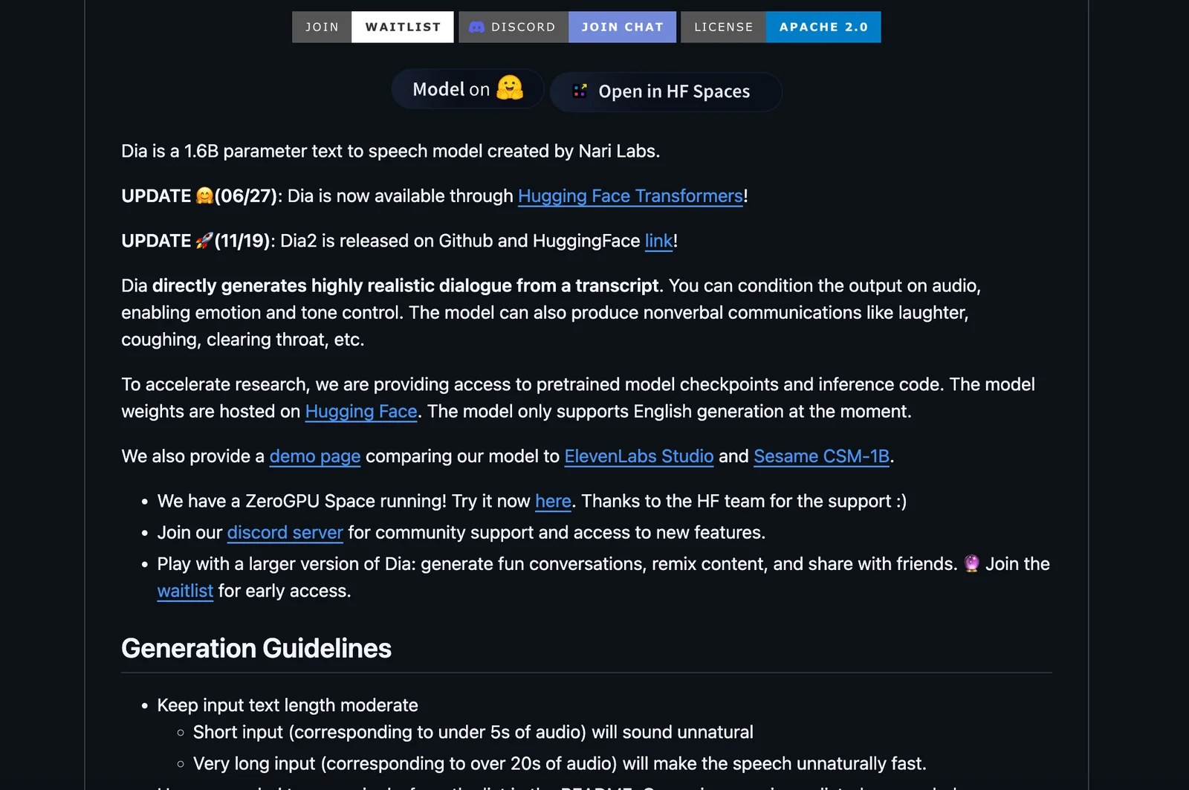Viewport: 1189px width, 790px height.
Task: Open the demo page link
Action: tap(314, 456)
